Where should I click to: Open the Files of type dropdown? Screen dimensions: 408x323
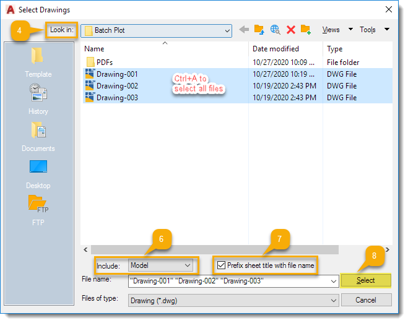[x=233, y=301]
